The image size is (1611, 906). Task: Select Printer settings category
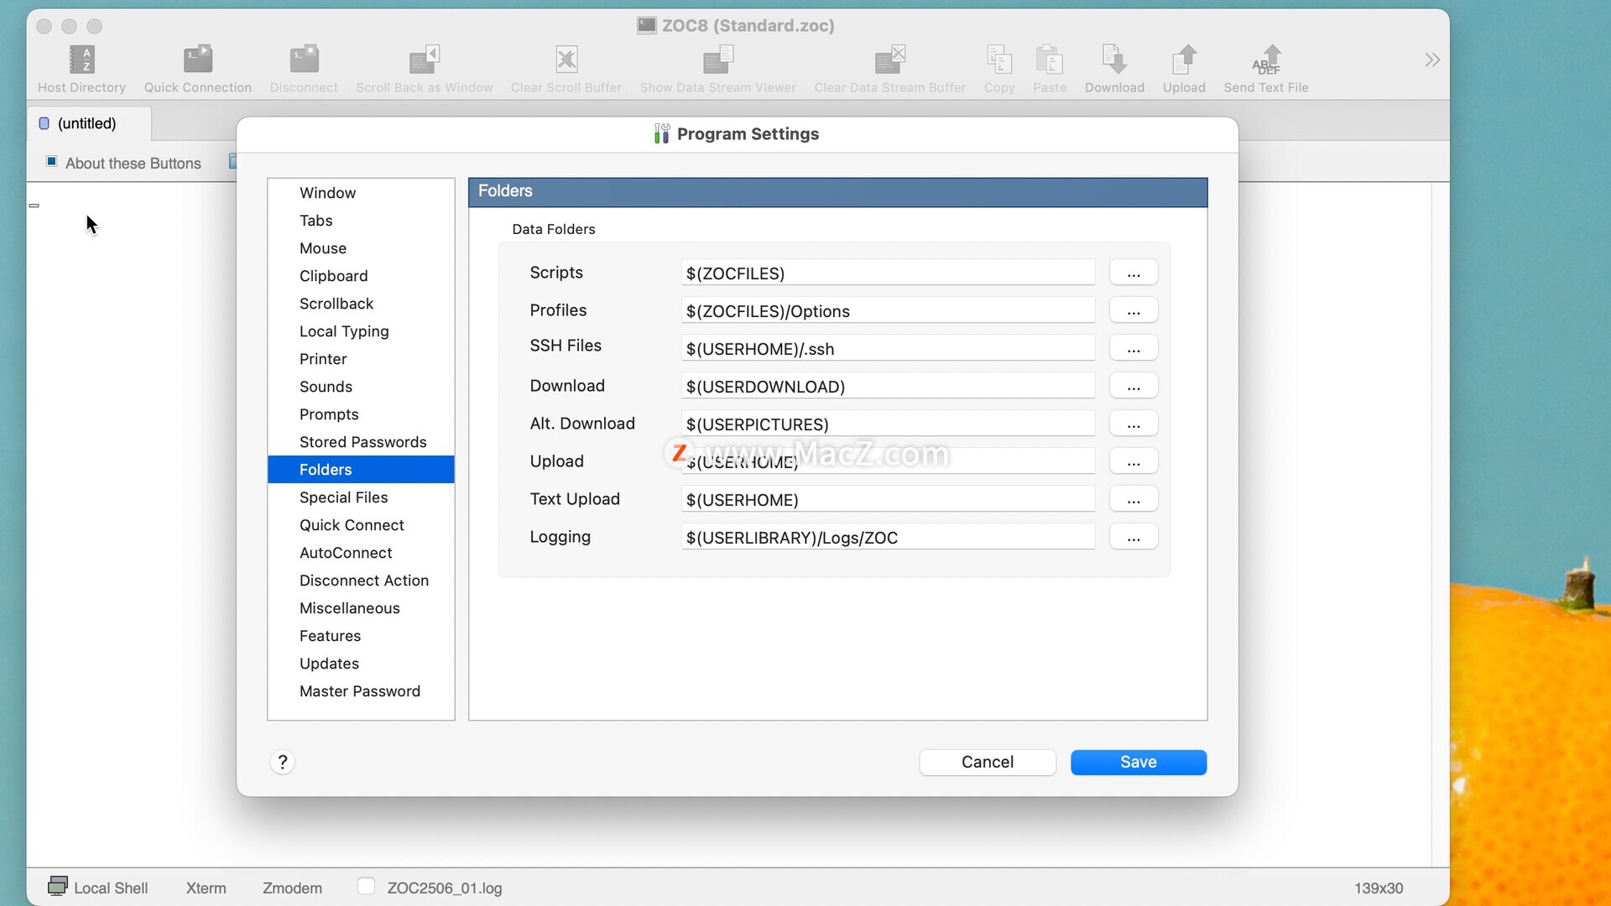(361, 359)
